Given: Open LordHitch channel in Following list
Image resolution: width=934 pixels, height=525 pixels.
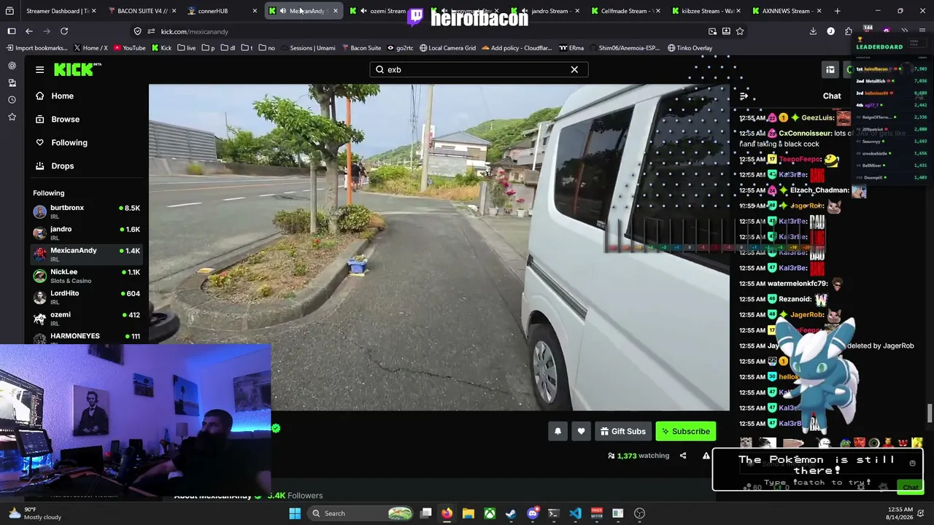Looking at the screenshot, I should click(87, 297).
